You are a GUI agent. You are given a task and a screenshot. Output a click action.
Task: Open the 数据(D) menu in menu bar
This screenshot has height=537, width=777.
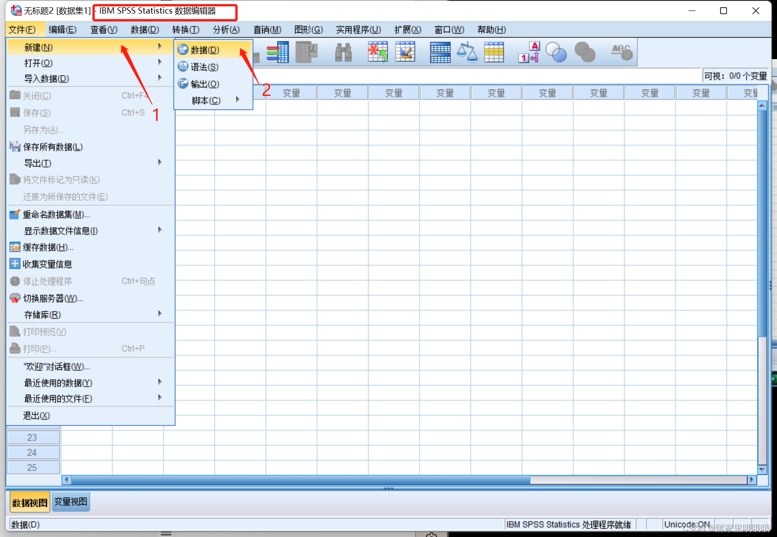click(x=145, y=30)
